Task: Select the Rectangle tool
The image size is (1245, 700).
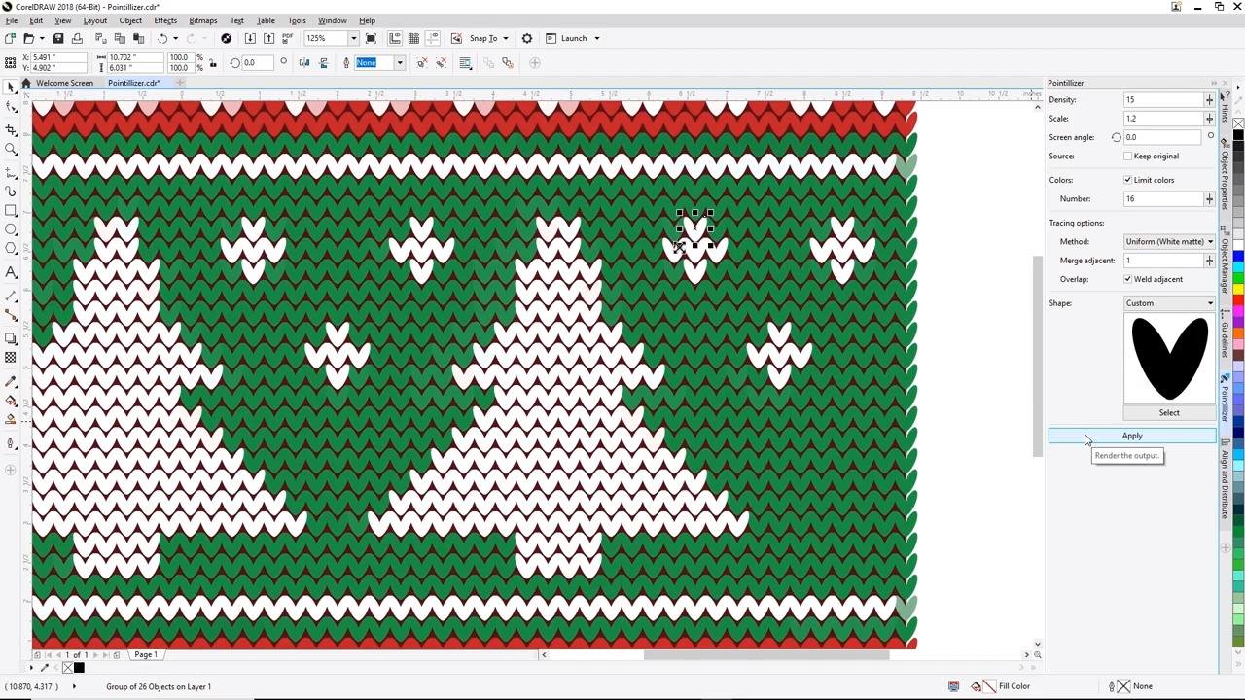Action: [11, 210]
